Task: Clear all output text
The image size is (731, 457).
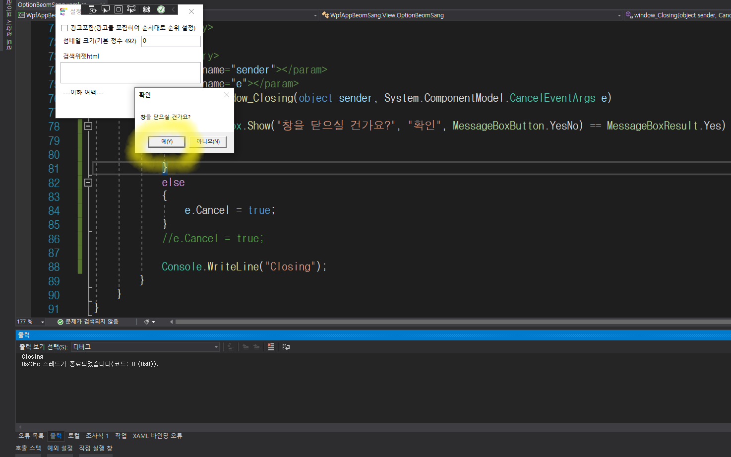Action: (271, 347)
